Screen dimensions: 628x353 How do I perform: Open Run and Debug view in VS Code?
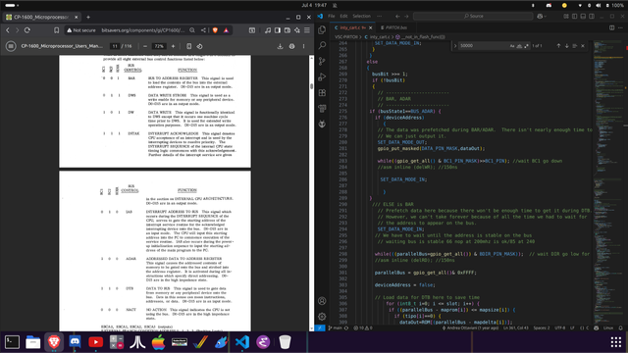tap(322, 76)
